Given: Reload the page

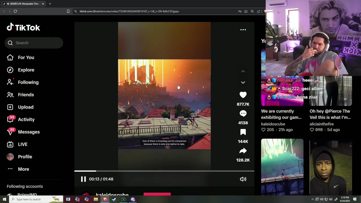Looking at the screenshot, I should click(x=15, y=11).
